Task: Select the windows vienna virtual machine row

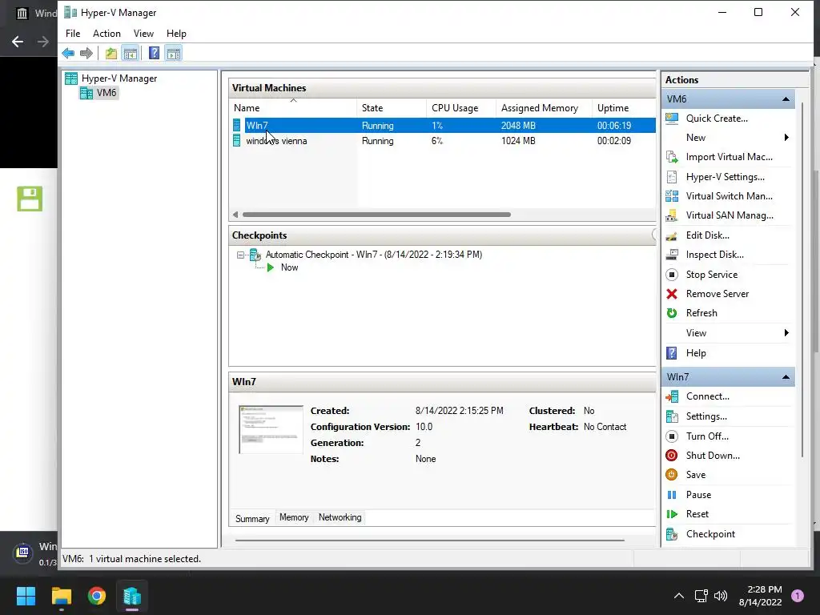Action: (444, 141)
